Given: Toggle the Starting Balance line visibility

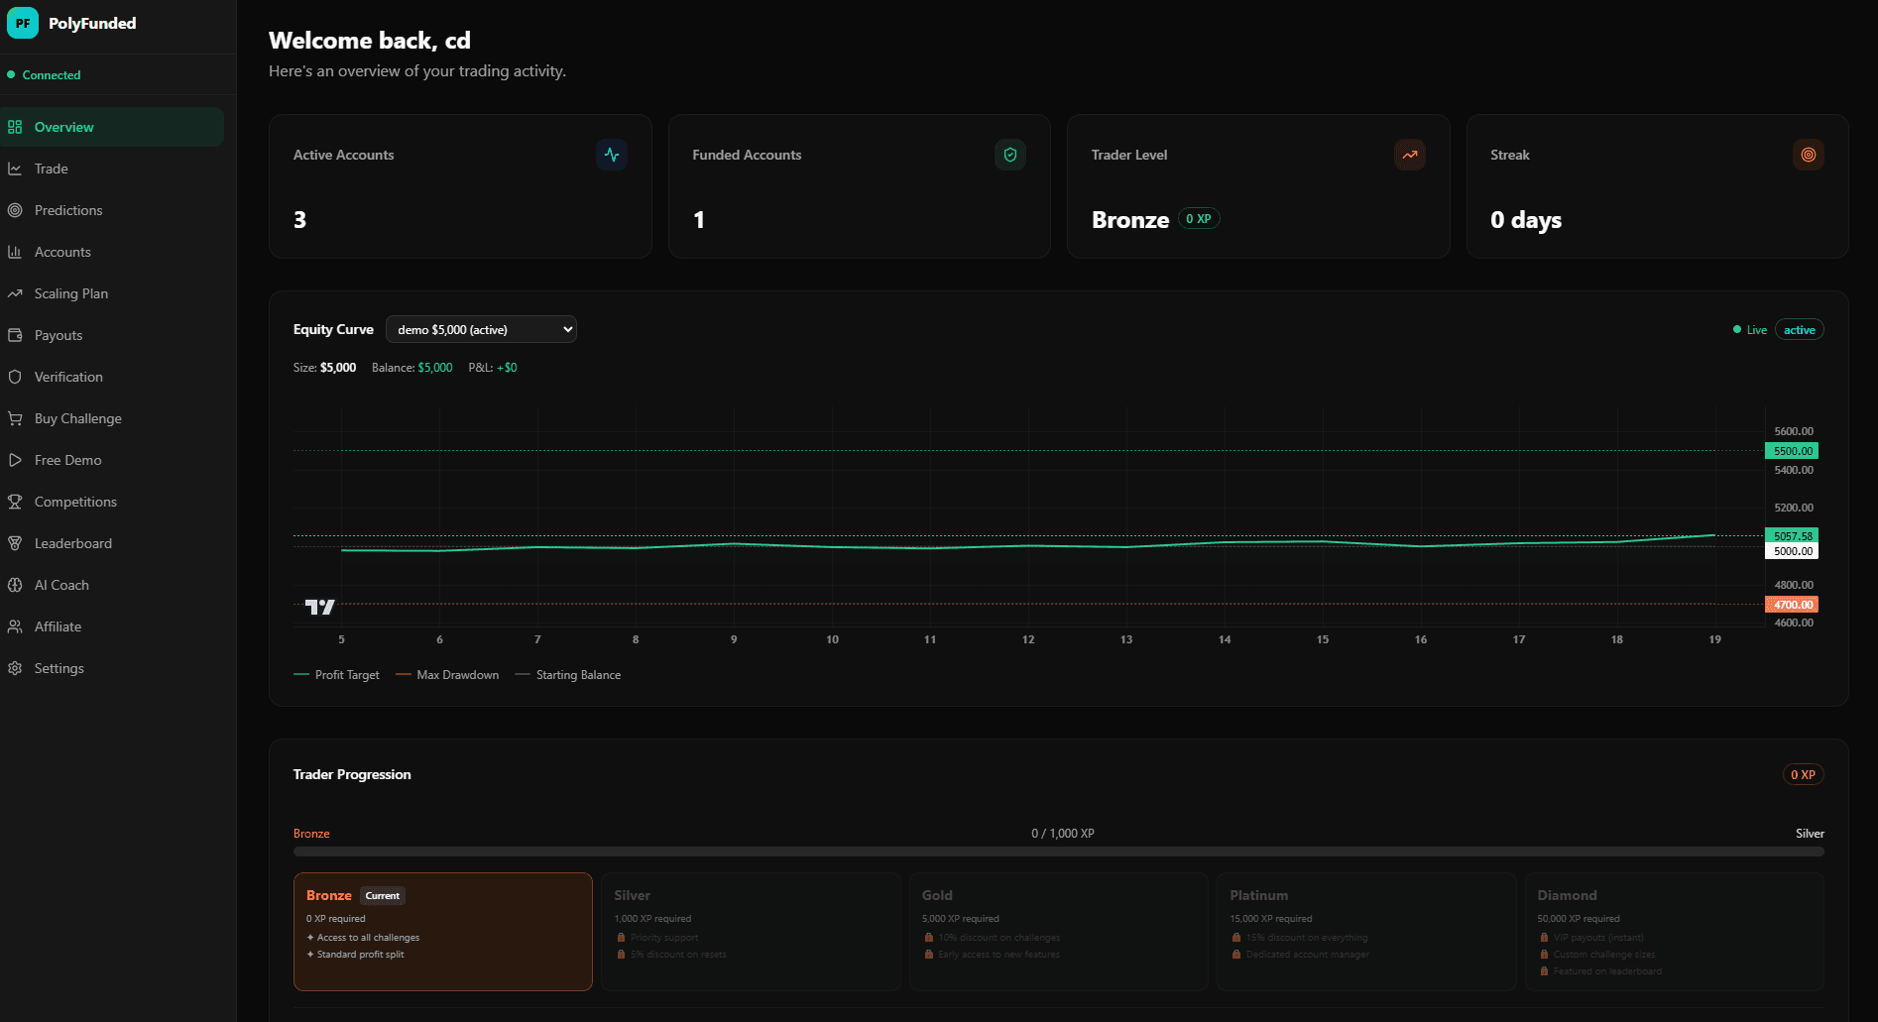Looking at the screenshot, I should [x=569, y=675].
